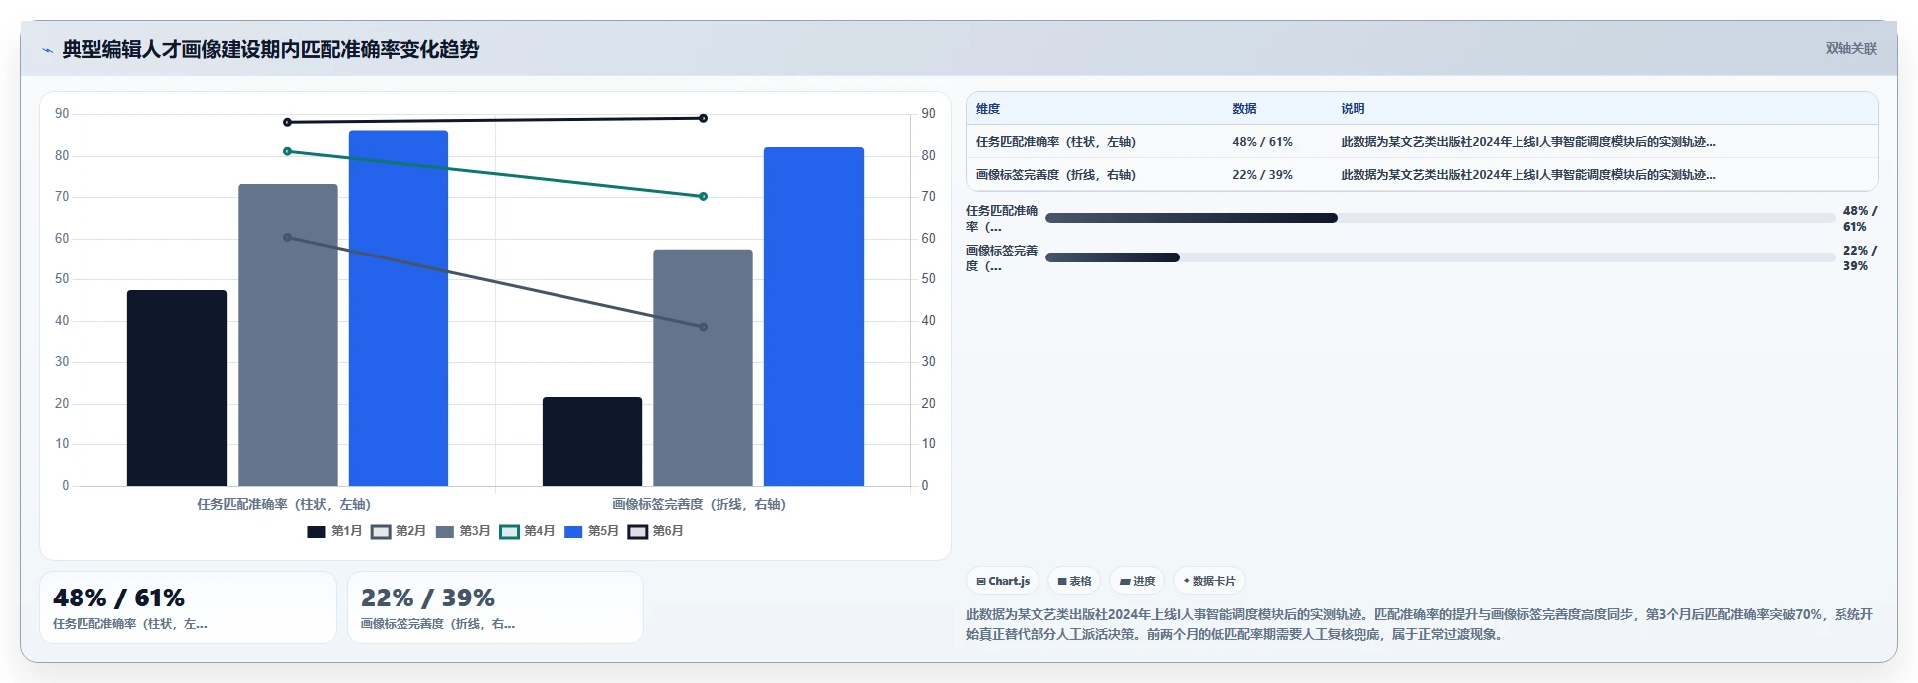Click the chart title 典型编辑人才画像建设期内匹配准确率变化趋势
The image size is (1918, 683).
coord(270,49)
